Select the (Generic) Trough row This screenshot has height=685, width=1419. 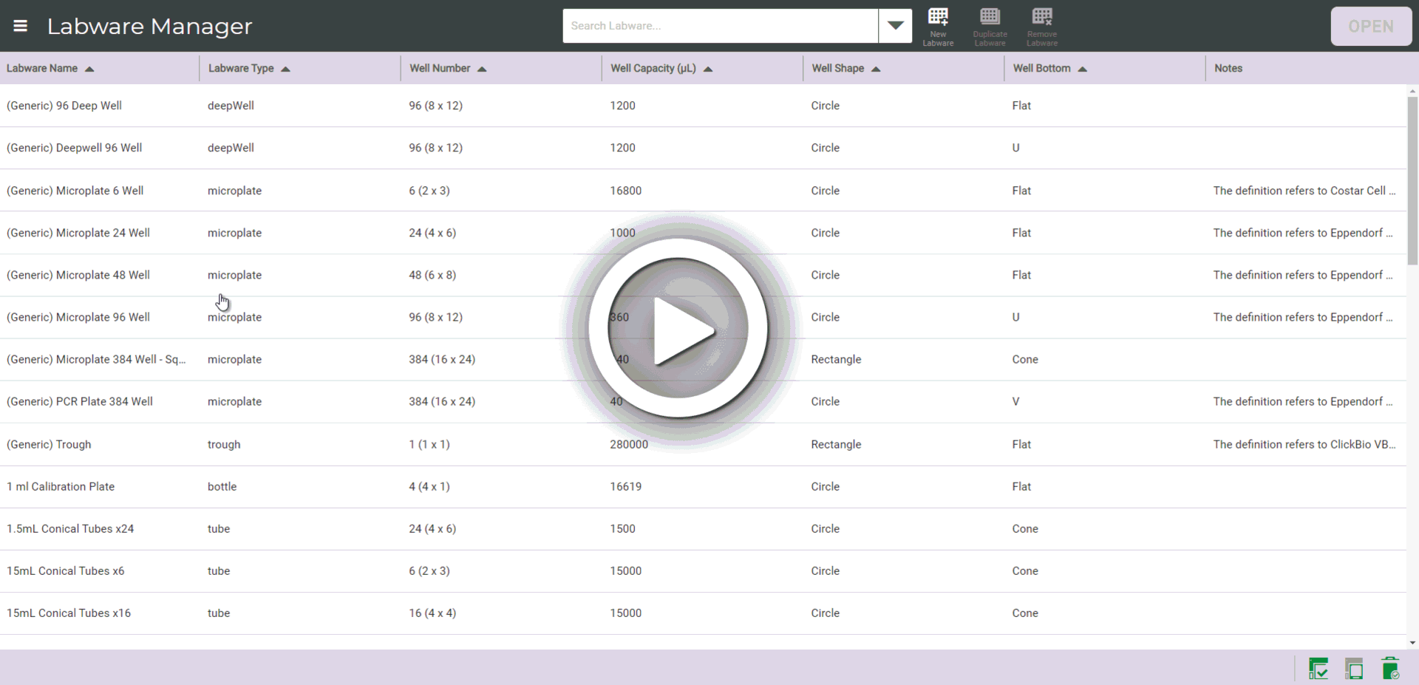pos(49,445)
